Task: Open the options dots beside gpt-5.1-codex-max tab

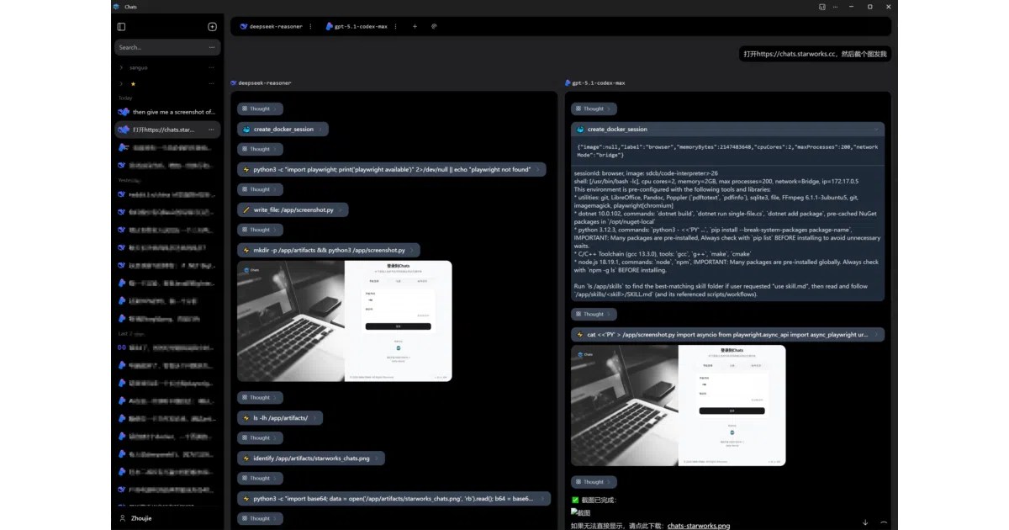Action: coord(395,26)
